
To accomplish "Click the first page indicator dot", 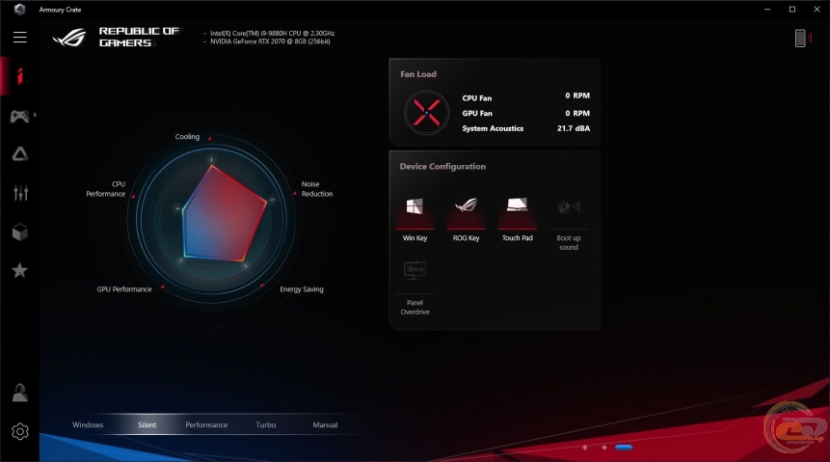I will 585,448.
